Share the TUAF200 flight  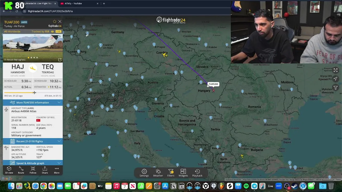click(45, 170)
